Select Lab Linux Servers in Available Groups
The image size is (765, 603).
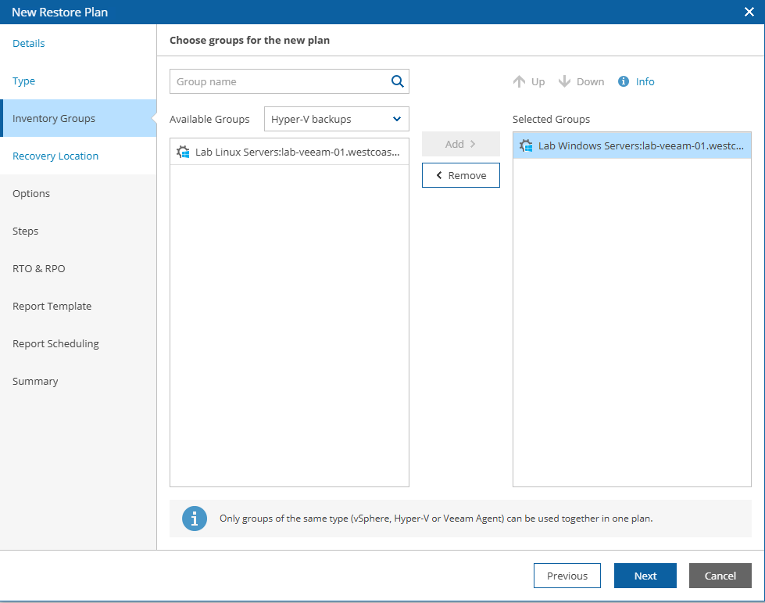(x=297, y=152)
